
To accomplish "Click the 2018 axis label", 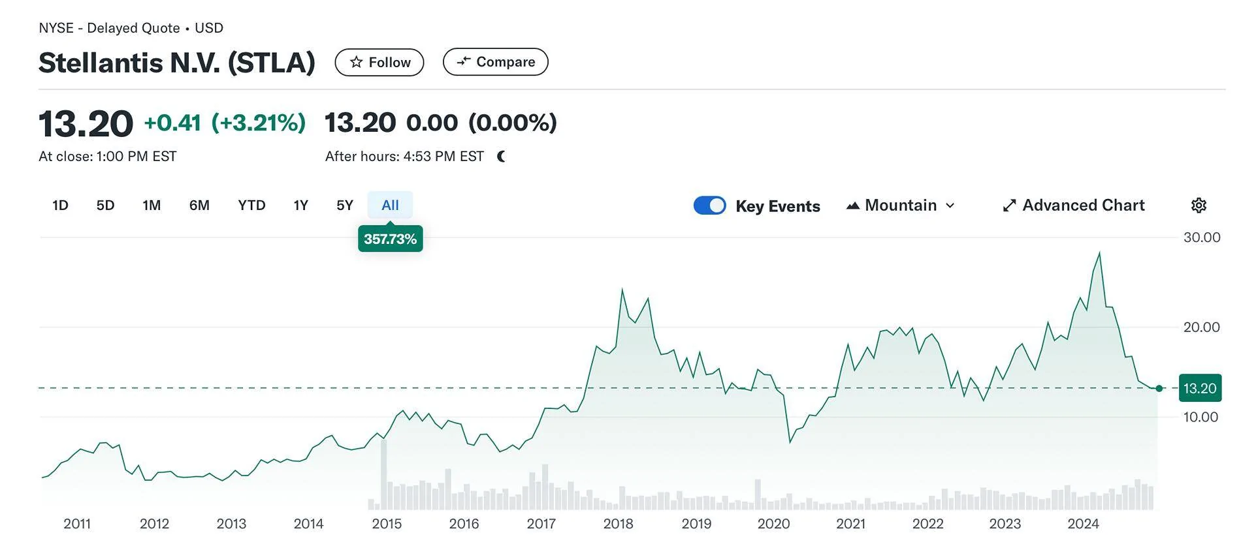I will tap(618, 524).
